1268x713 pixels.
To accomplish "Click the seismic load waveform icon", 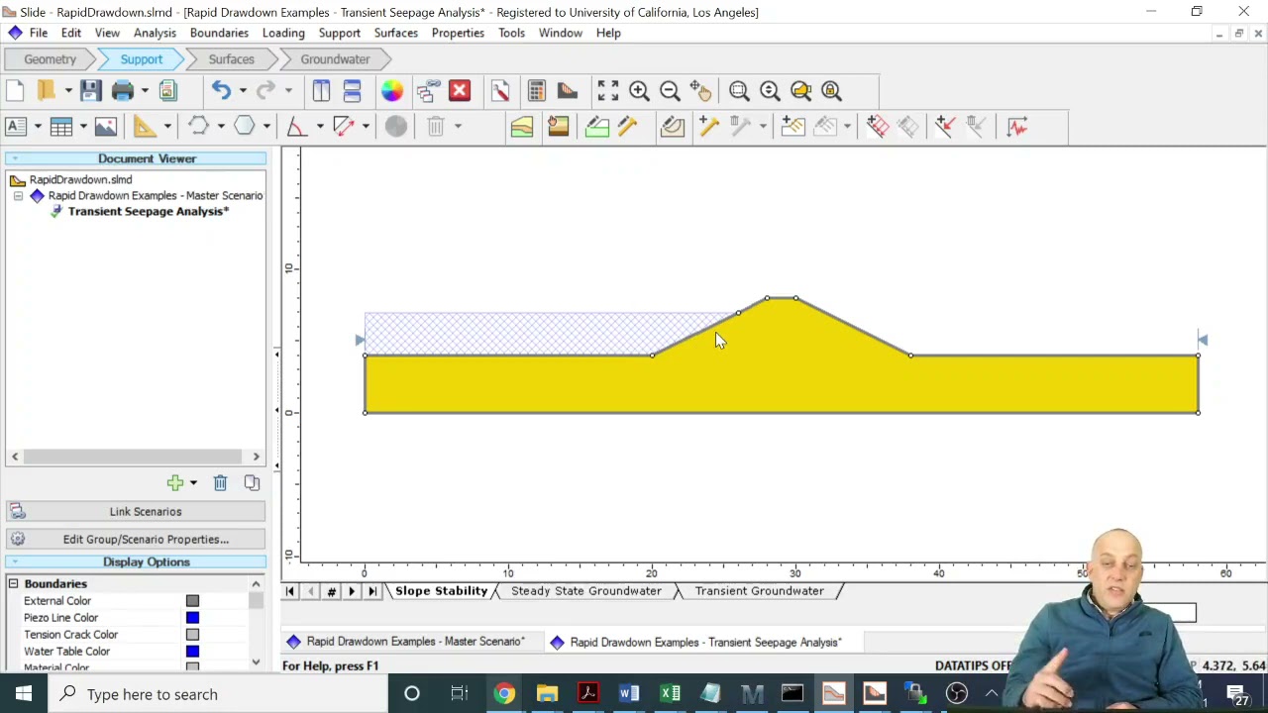I will (1017, 126).
